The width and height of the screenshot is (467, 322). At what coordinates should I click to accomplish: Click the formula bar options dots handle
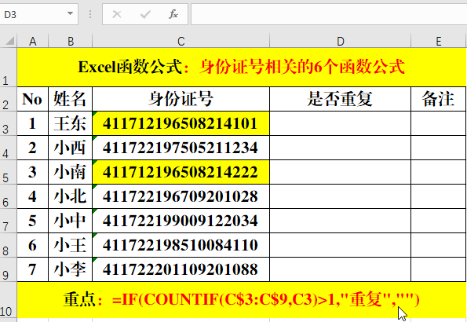click(90, 14)
